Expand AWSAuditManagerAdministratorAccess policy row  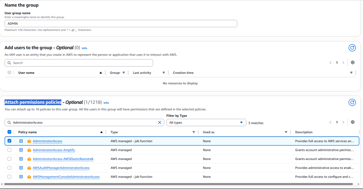(x=21, y=168)
